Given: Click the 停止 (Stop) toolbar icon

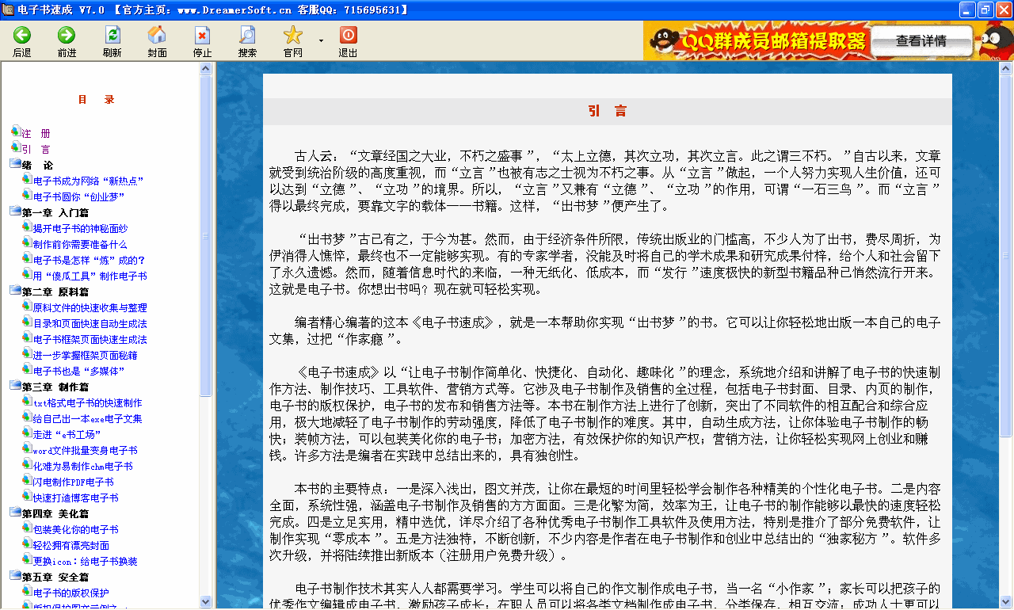Looking at the screenshot, I should pyautogui.click(x=202, y=36).
